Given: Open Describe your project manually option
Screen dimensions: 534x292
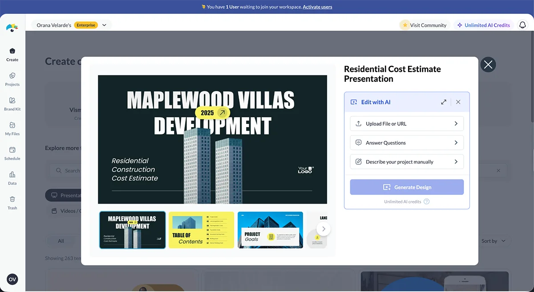Looking at the screenshot, I should click(407, 162).
